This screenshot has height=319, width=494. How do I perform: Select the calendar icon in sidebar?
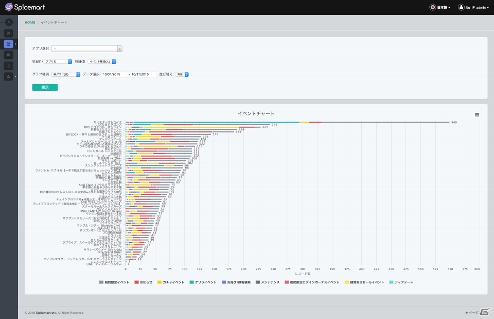(x=9, y=44)
